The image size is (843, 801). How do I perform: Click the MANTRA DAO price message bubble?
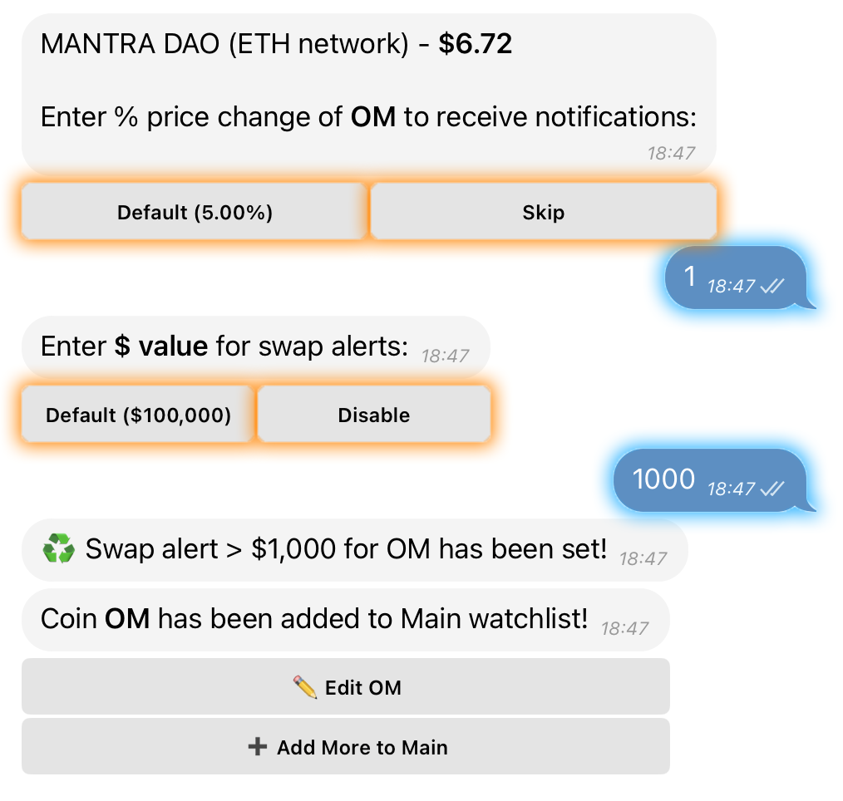click(369, 95)
